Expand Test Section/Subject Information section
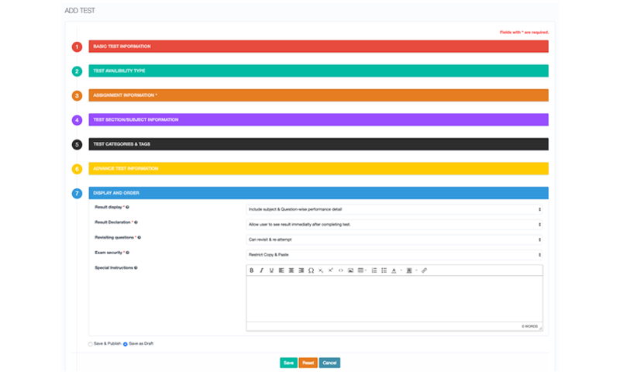 (x=319, y=120)
